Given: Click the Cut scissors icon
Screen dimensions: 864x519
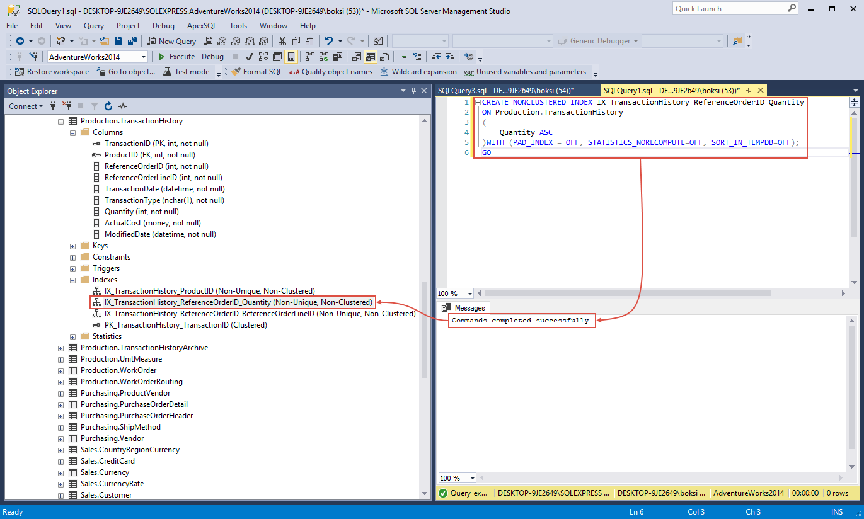Looking at the screenshot, I should point(282,41).
